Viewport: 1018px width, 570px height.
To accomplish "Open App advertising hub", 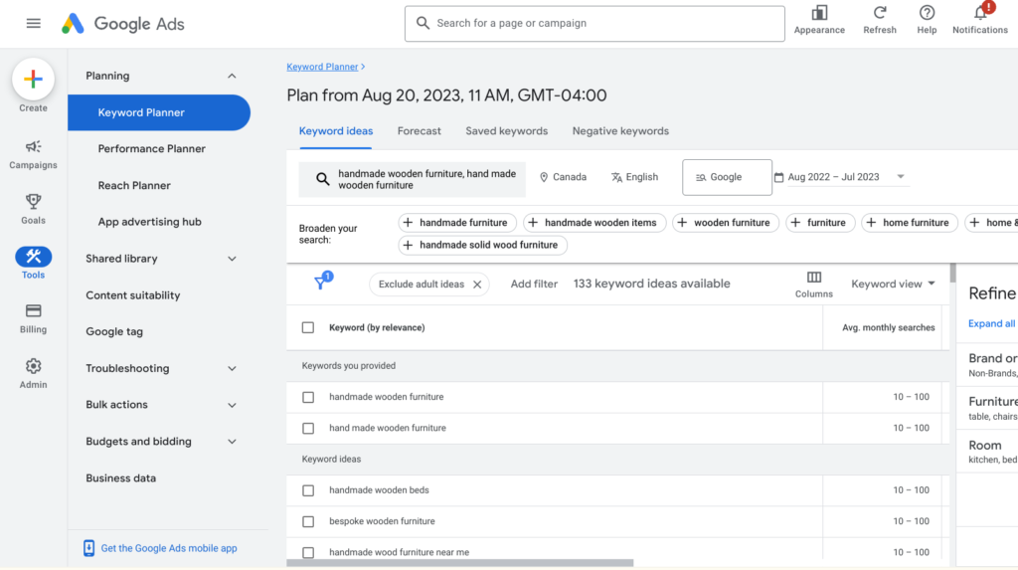I will click(149, 222).
